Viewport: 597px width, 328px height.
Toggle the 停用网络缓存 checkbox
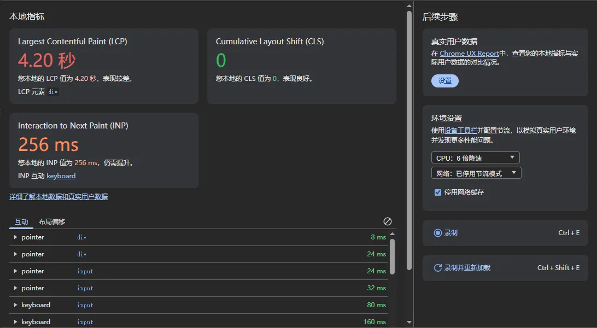[437, 192]
